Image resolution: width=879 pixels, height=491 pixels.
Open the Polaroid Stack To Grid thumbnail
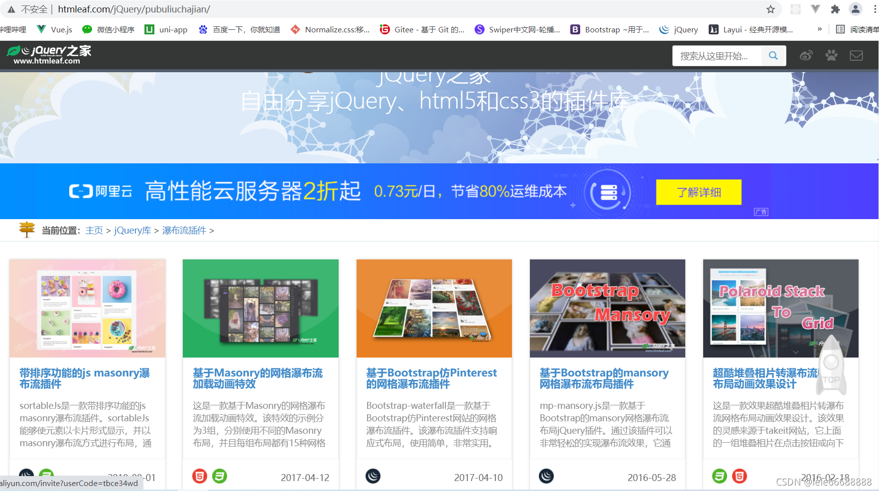781,308
